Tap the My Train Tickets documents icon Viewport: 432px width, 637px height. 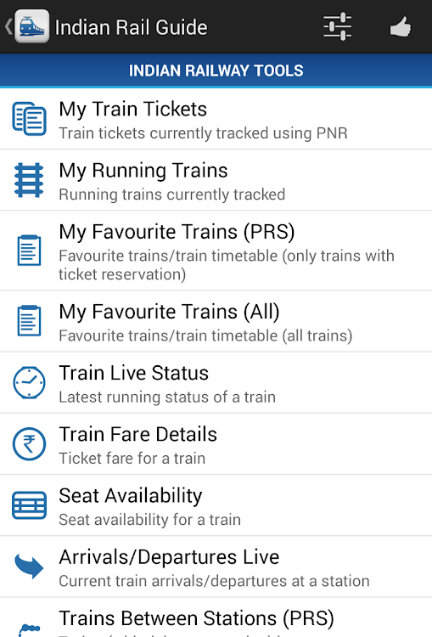click(x=29, y=119)
